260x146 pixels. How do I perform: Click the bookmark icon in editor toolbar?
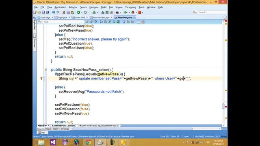click(124, 22)
